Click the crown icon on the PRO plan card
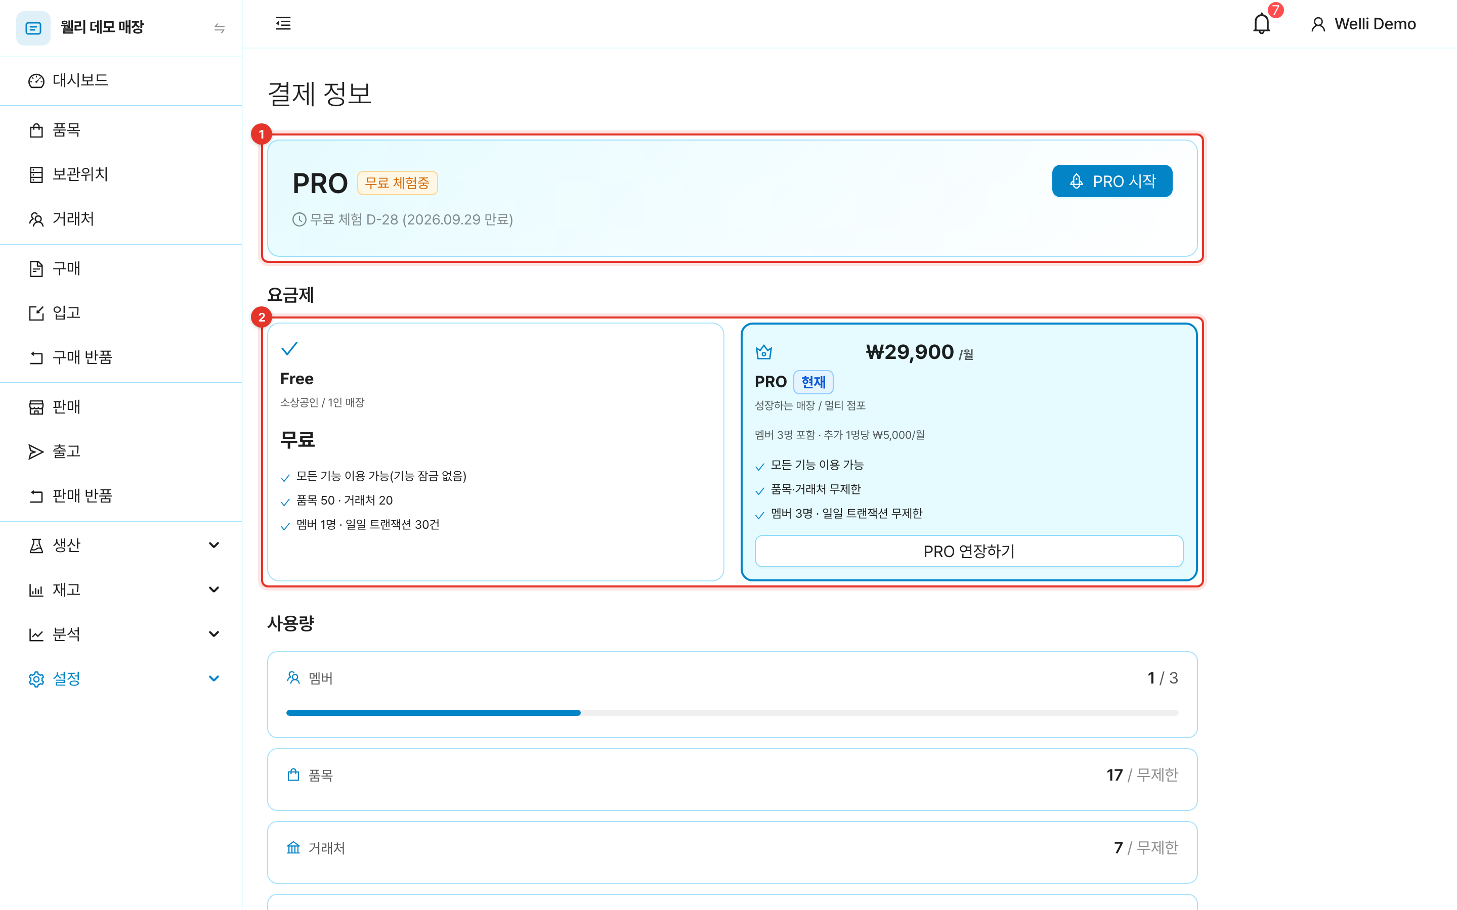 click(763, 352)
